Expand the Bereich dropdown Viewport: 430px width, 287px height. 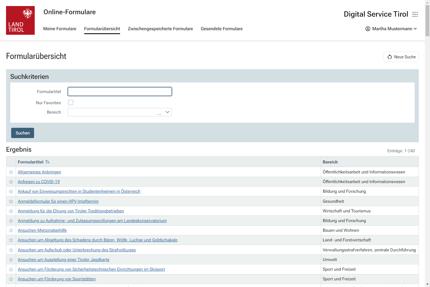167,112
